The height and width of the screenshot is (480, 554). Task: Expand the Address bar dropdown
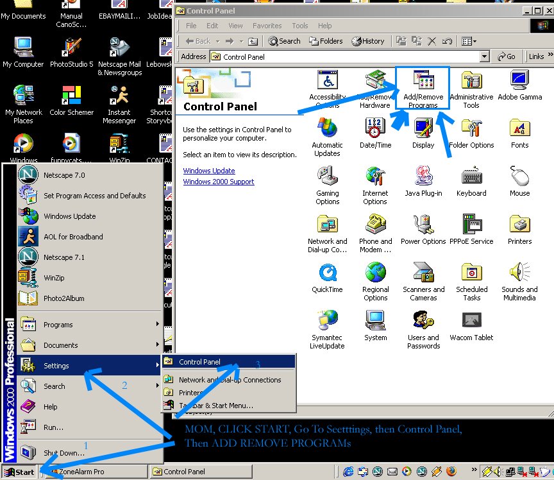485,56
